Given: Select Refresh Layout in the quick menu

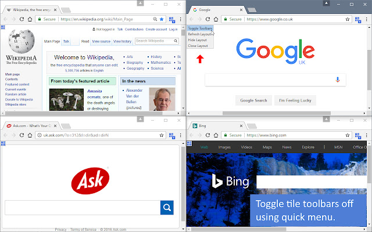Looking at the screenshot, I should point(200,34).
